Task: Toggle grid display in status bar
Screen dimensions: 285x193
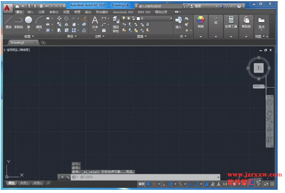Action: coord(148,184)
